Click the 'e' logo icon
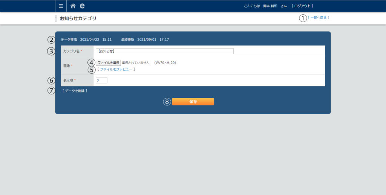 (x=82, y=6)
